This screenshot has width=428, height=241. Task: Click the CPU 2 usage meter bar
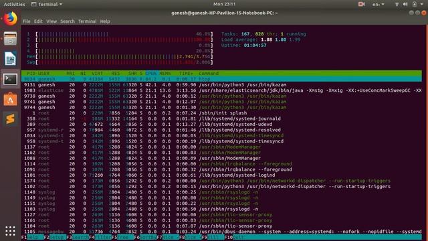click(x=124, y=40)
